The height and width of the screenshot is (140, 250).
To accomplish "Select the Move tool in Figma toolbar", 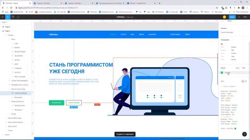I will pyautogui.click(x=8, y=17).
